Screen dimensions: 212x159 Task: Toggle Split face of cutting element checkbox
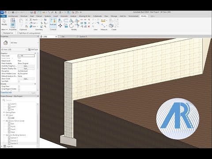tap(18, 33)
